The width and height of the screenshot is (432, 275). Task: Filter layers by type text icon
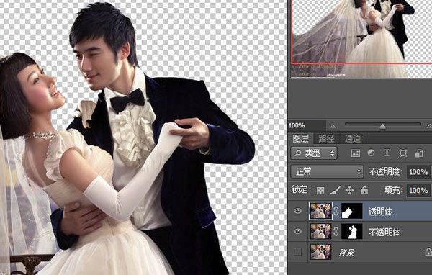coord(387,153)
